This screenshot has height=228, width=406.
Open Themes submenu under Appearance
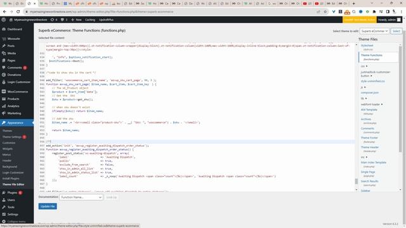pyautogui.click(x=7, y=131)
